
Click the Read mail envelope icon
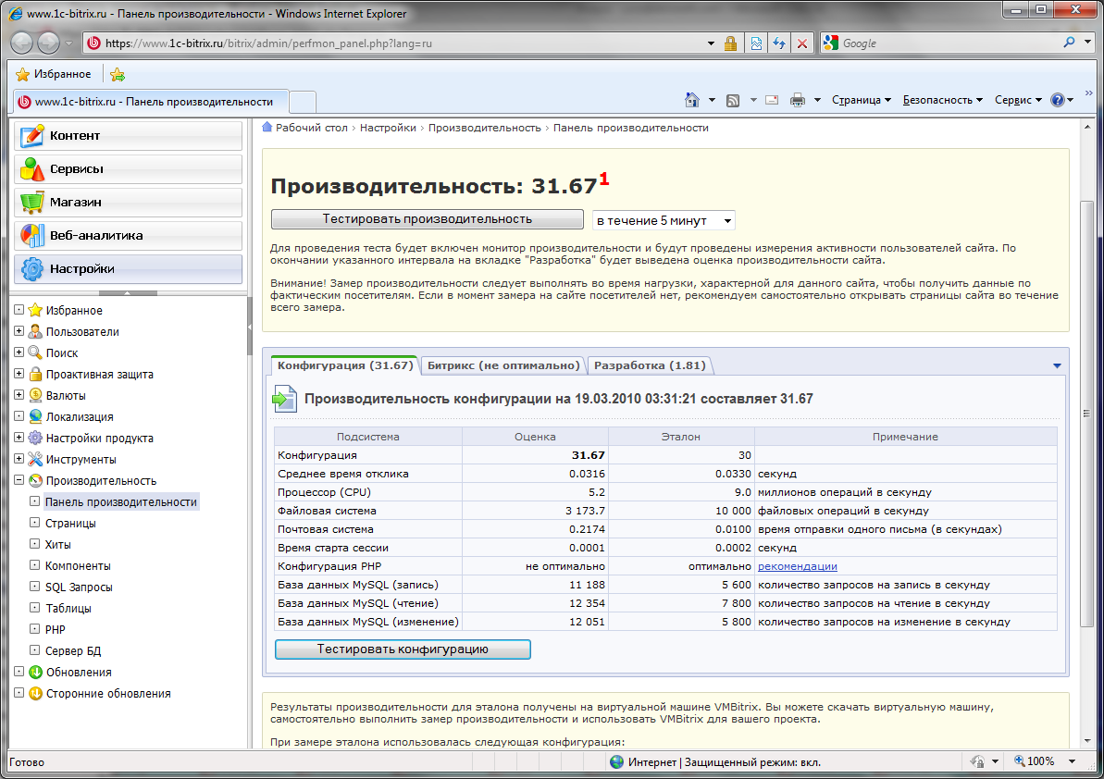(771, 100)
